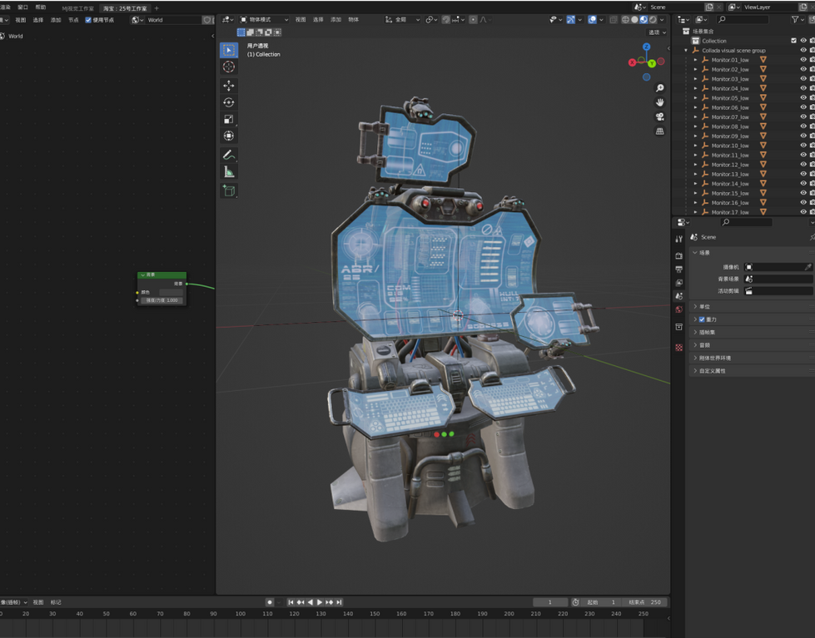Activate the Rotate tool
This screenshot has width=815, height=638.
point(229,102)
